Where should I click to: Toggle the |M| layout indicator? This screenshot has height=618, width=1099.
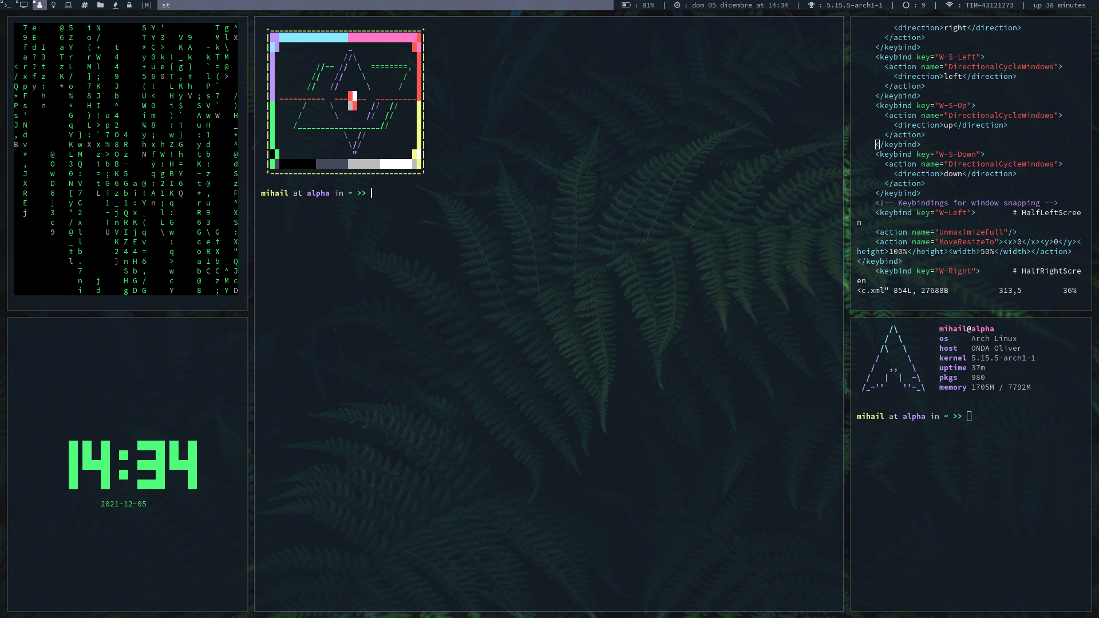coord(147,5)
